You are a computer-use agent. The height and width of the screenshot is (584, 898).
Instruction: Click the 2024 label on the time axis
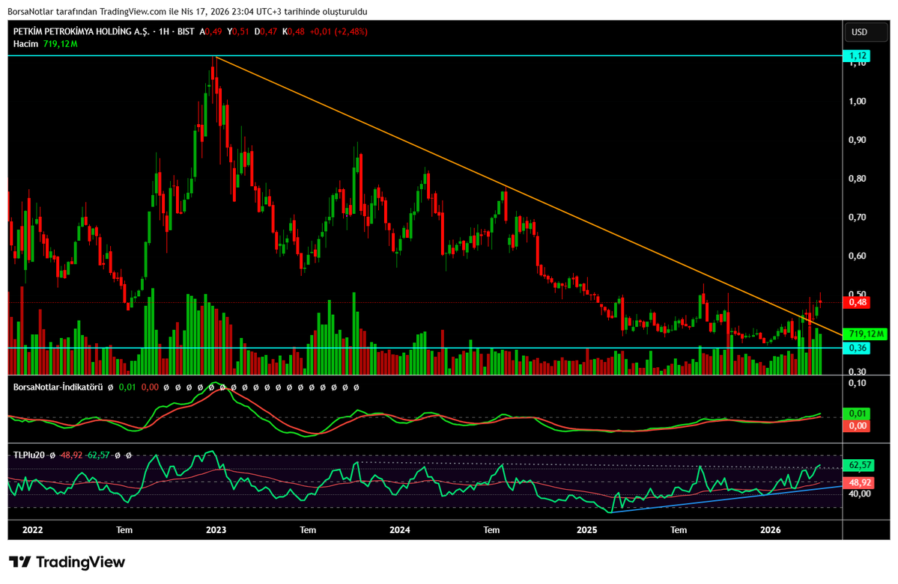click(x=400, y=529)
